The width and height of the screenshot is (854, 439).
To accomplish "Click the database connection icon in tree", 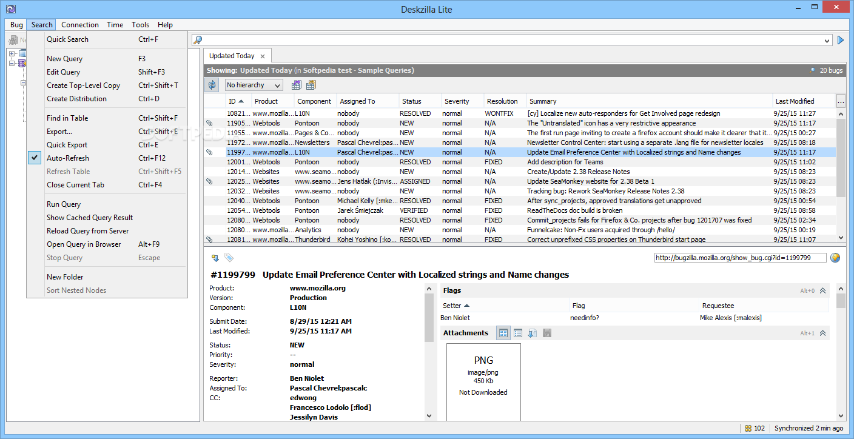I will pos(22,63).
